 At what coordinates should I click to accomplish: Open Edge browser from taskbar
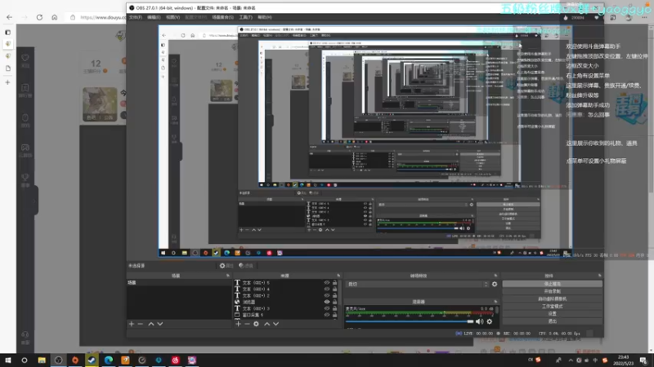point(109,360)
